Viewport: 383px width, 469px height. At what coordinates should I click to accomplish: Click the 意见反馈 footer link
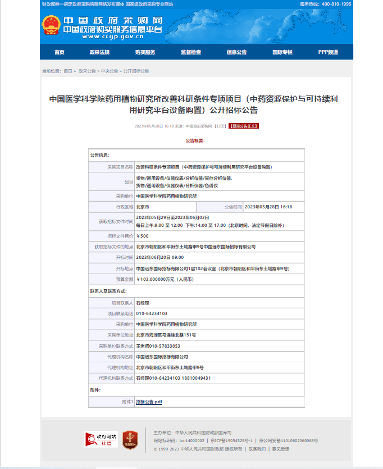point(280,449)
